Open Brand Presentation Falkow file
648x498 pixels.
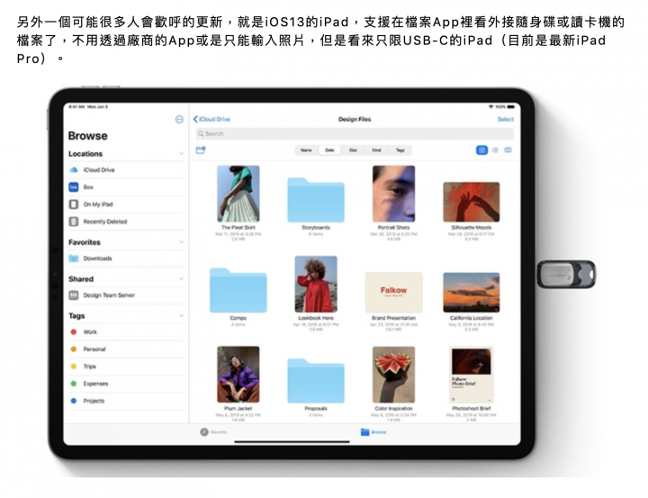coord(393,293)
